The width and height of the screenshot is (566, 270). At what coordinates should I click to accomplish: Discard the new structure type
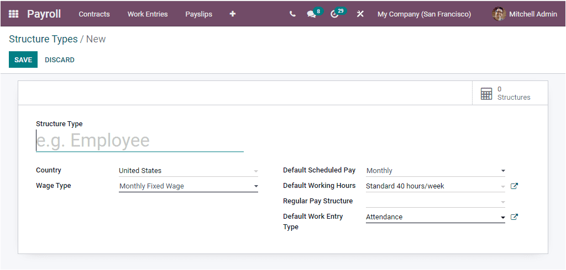pyautogui.click(x=60, y=60)
